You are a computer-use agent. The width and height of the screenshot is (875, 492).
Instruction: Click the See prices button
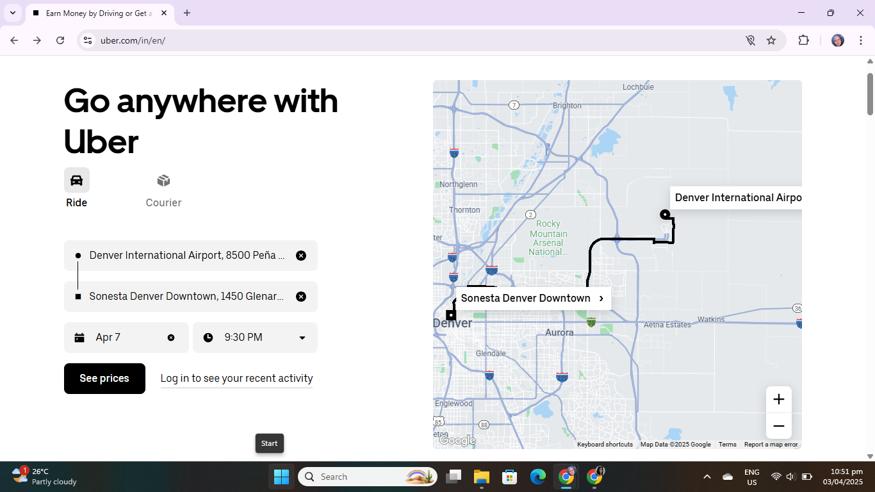click(104, 379)
